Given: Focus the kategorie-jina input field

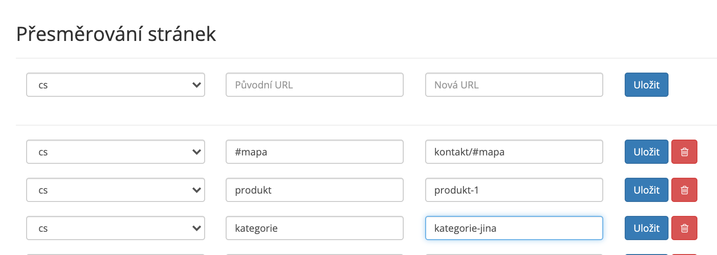Looking at the screenshot, I should point(514,228).
